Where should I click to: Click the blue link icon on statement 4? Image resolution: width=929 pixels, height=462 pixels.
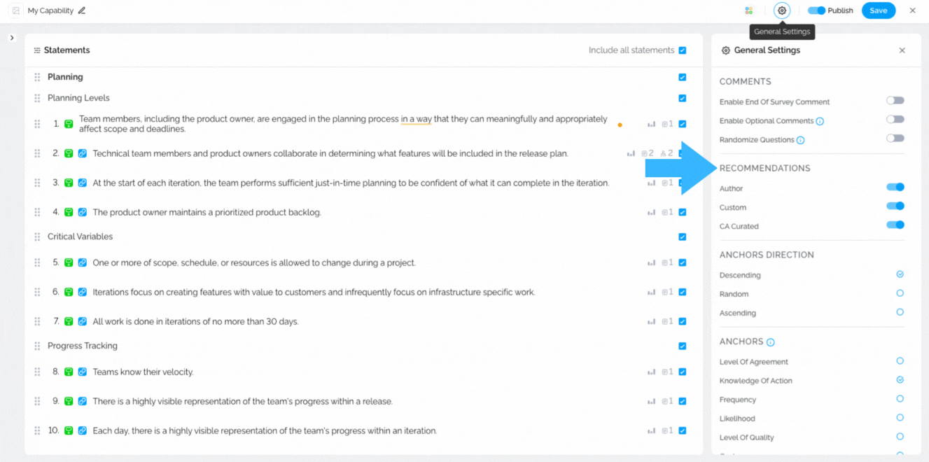82,212
